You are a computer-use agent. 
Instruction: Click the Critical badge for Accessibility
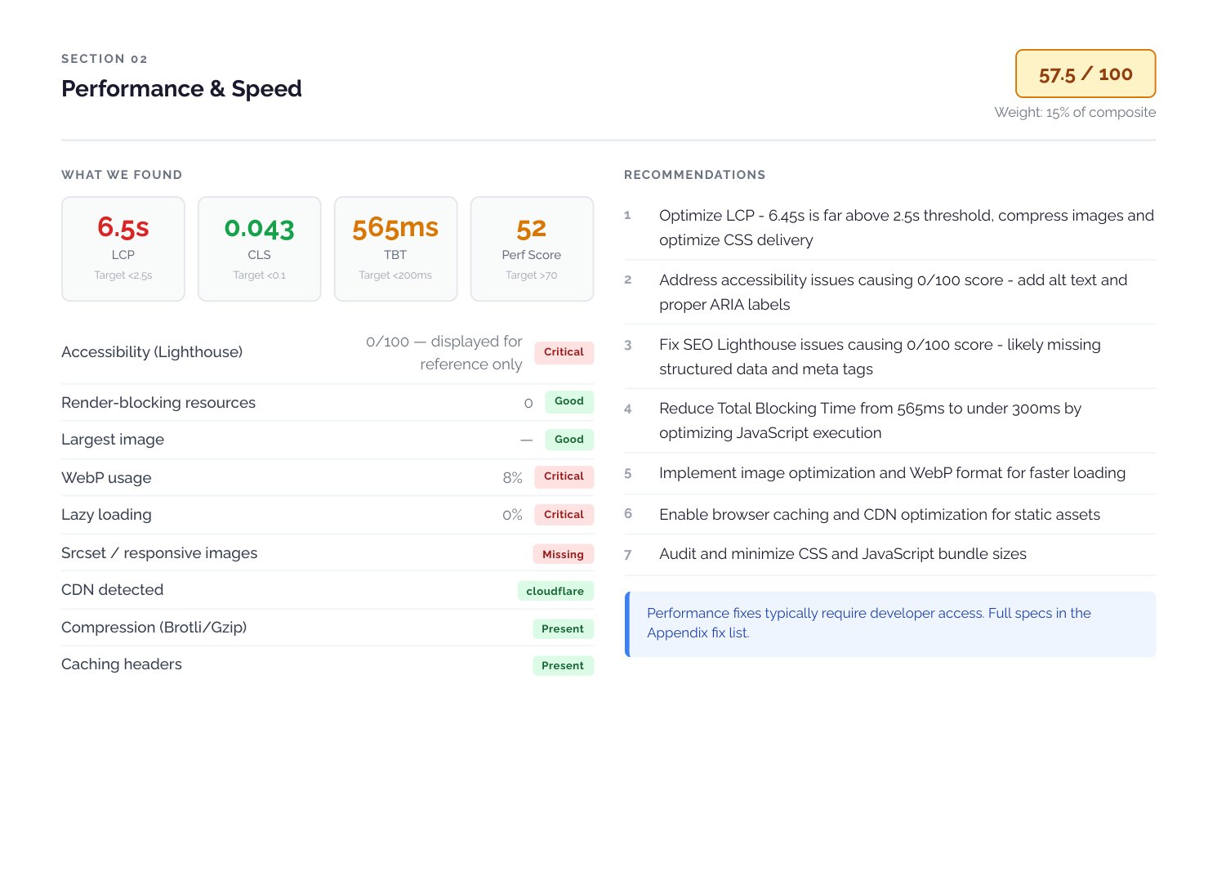[564, 352]
